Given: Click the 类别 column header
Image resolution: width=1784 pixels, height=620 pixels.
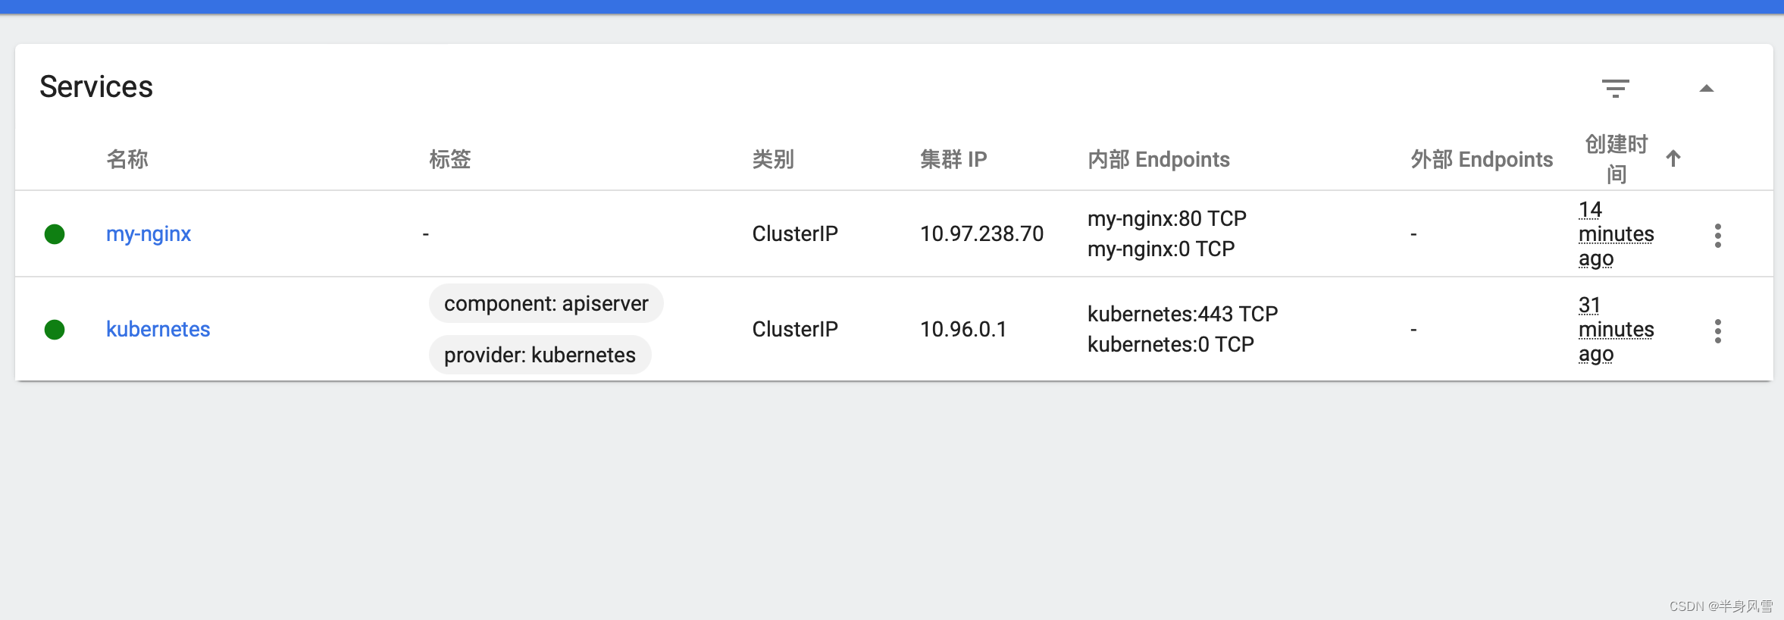Looking at the screenshot, I should point(773,159).
